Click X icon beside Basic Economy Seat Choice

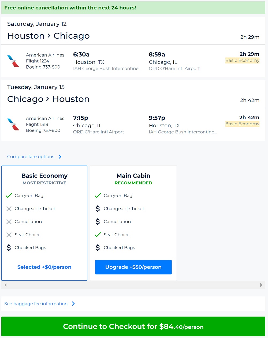(9, 235)
